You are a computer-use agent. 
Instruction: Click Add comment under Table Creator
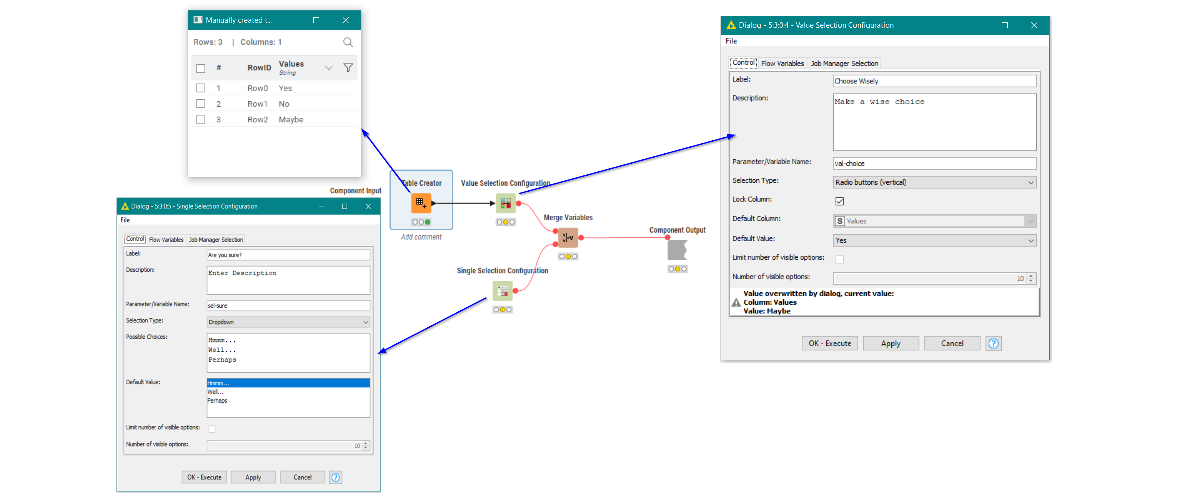point(421,237)
